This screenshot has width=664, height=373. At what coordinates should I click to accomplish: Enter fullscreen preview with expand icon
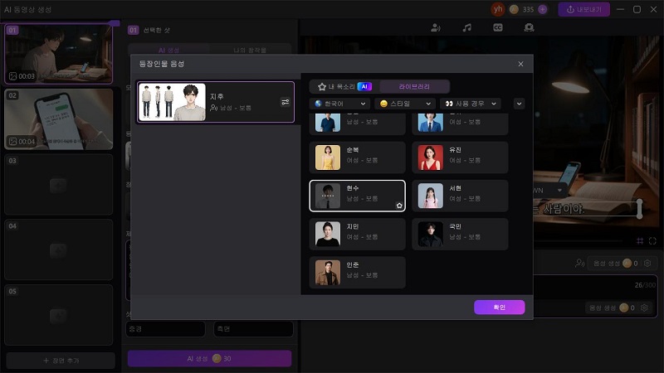coord(652,241)
